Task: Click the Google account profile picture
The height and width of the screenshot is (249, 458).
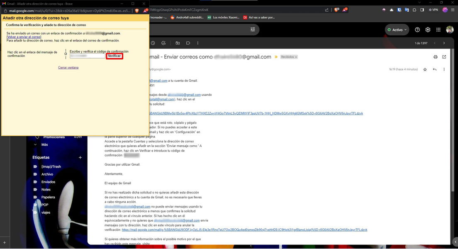Action: click(450, 29)
